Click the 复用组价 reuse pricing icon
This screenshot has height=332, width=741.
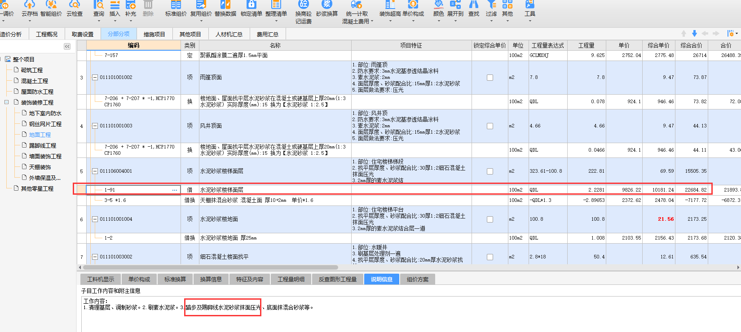pyautogui.click(x=201, y=4)
